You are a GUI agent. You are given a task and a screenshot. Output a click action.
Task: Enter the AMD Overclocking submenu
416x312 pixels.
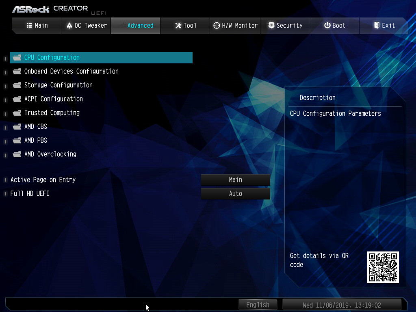pos(50,154)
